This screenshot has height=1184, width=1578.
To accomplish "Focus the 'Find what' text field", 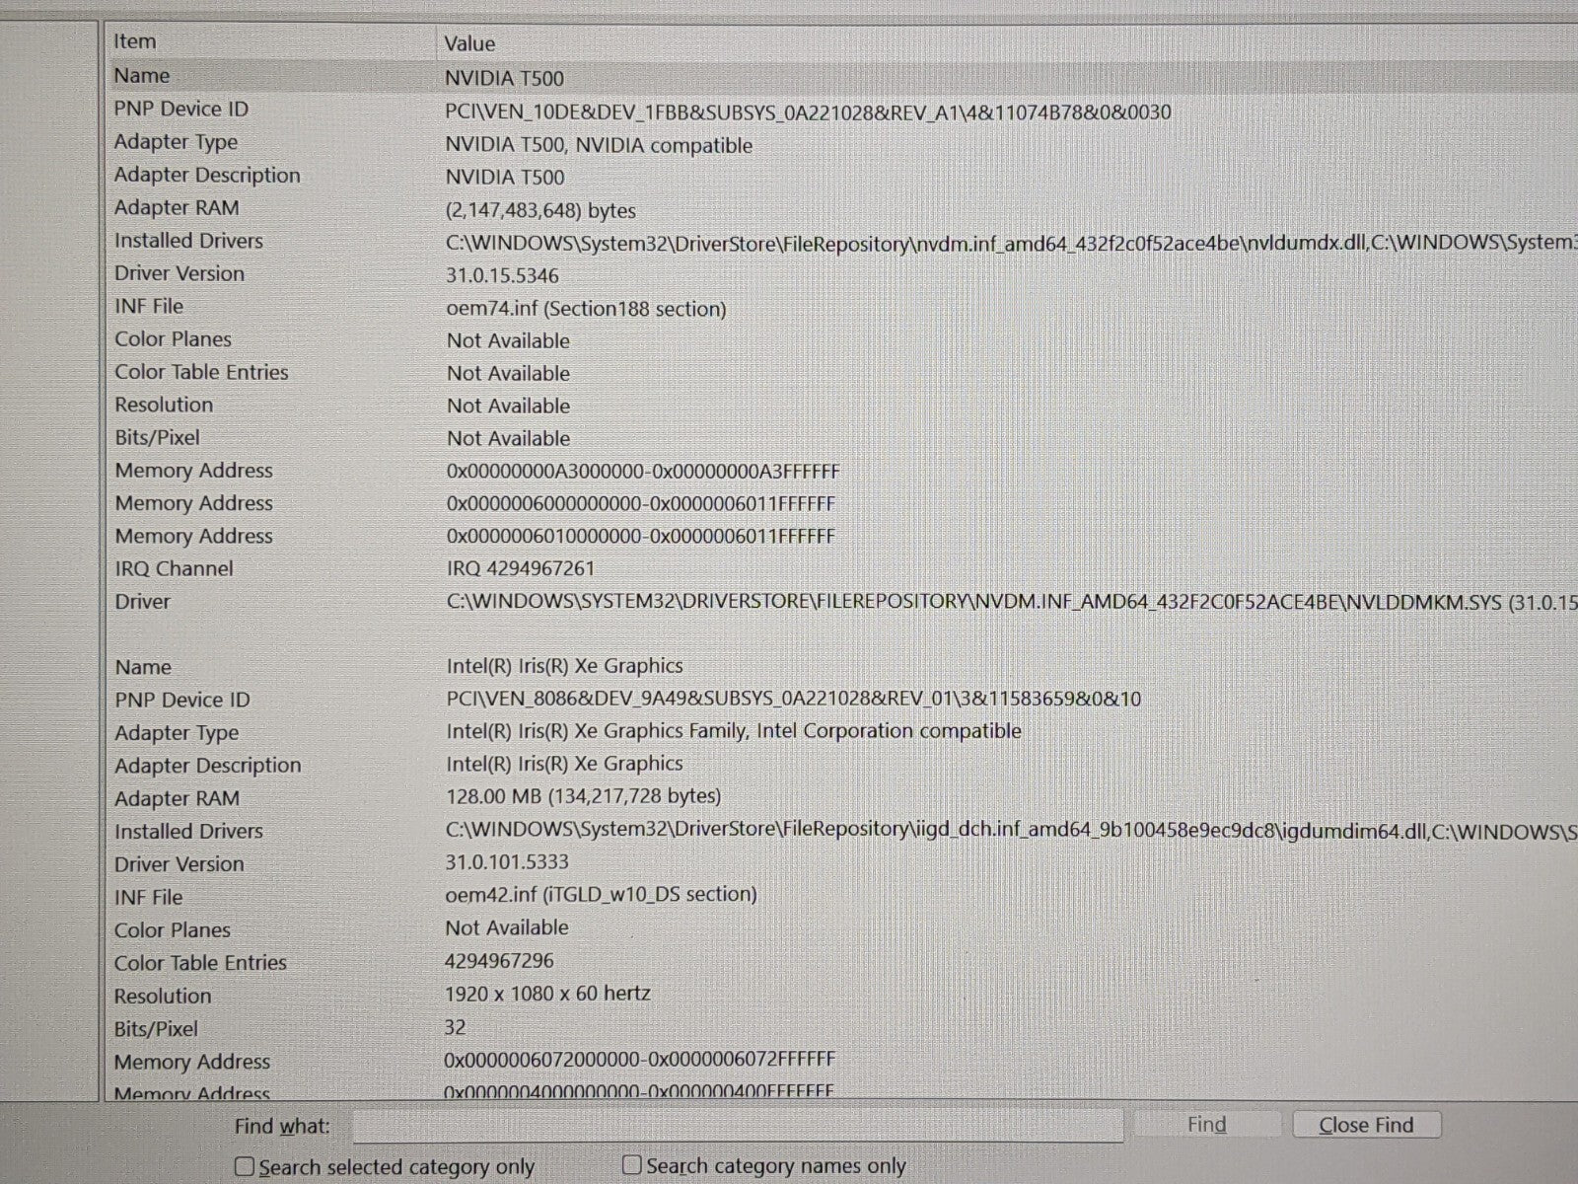I will pos(738,1126).
